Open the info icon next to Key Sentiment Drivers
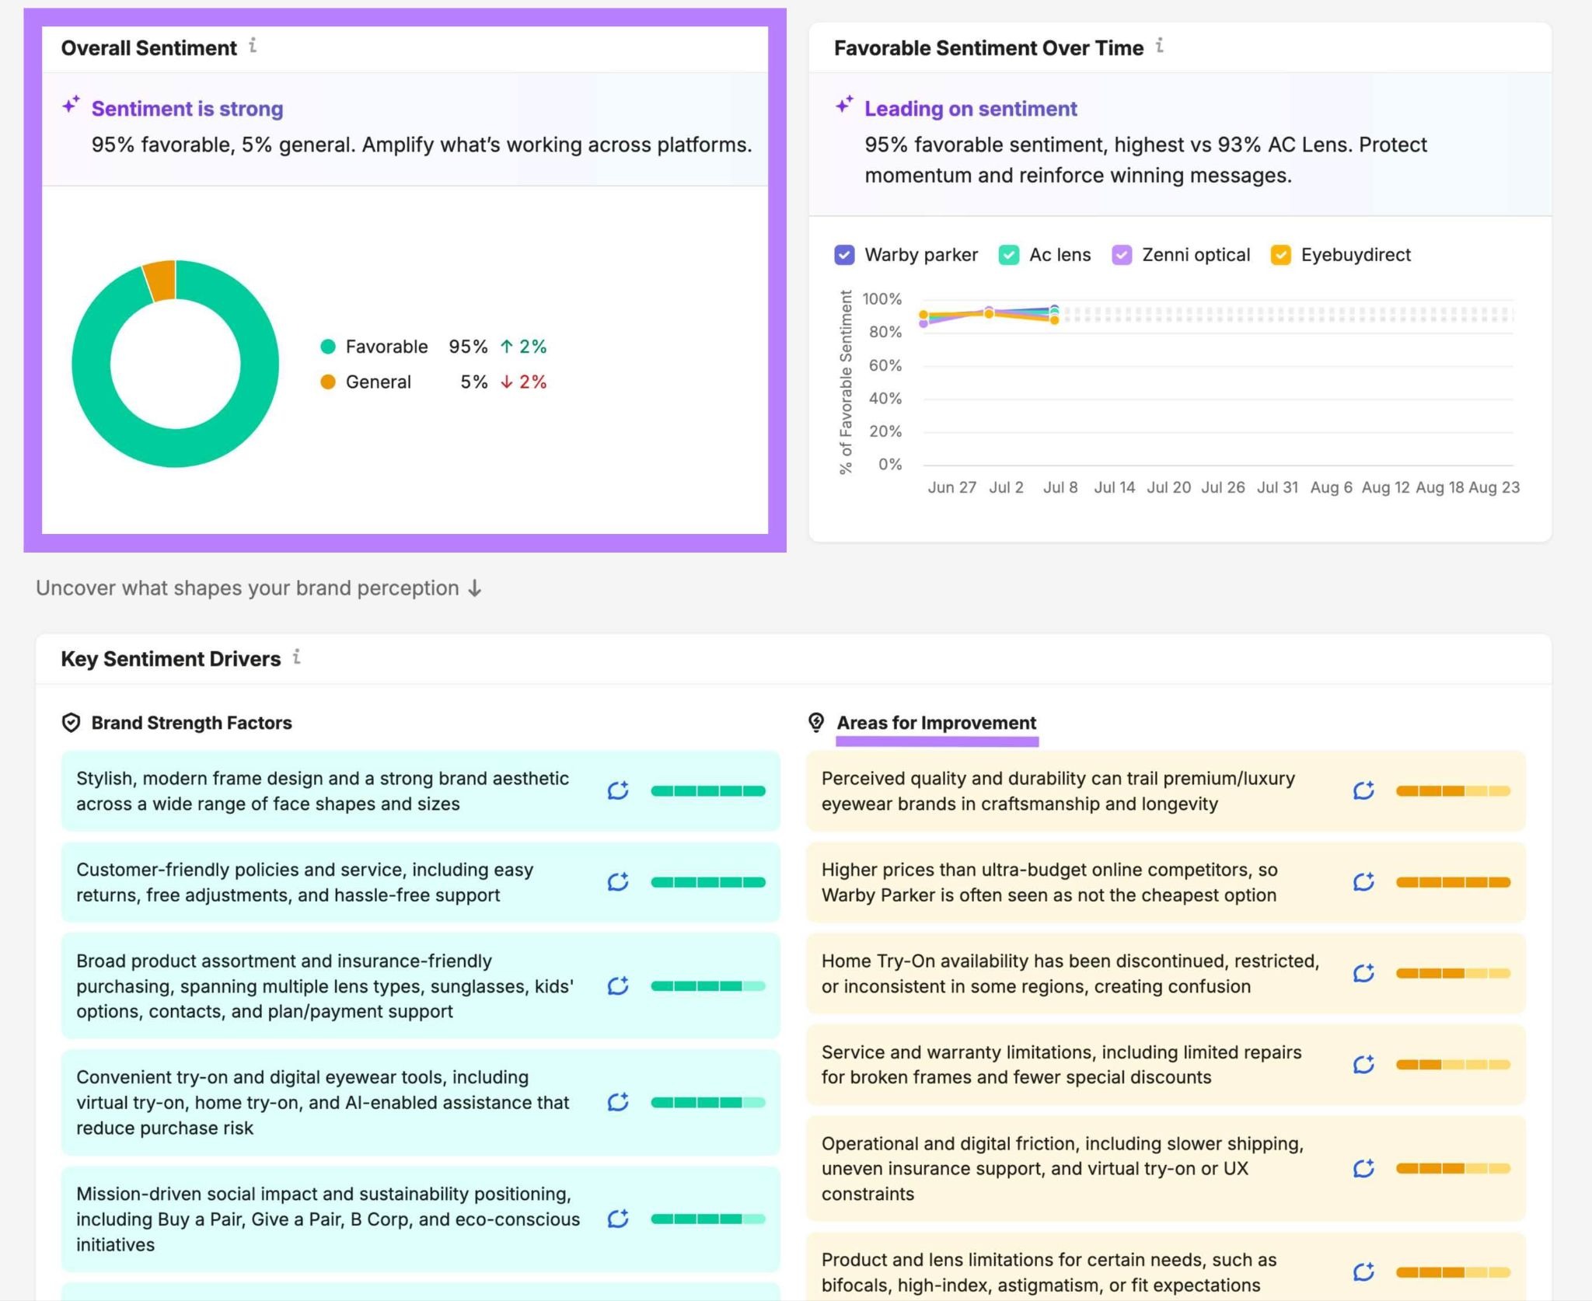 tap(296, 657)
